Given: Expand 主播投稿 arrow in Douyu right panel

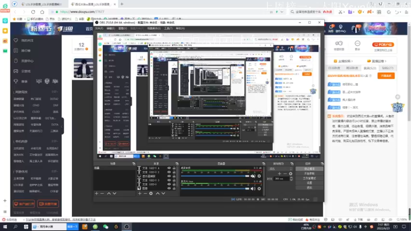Looking at the screenshot, I should click(x=352, y=61).
